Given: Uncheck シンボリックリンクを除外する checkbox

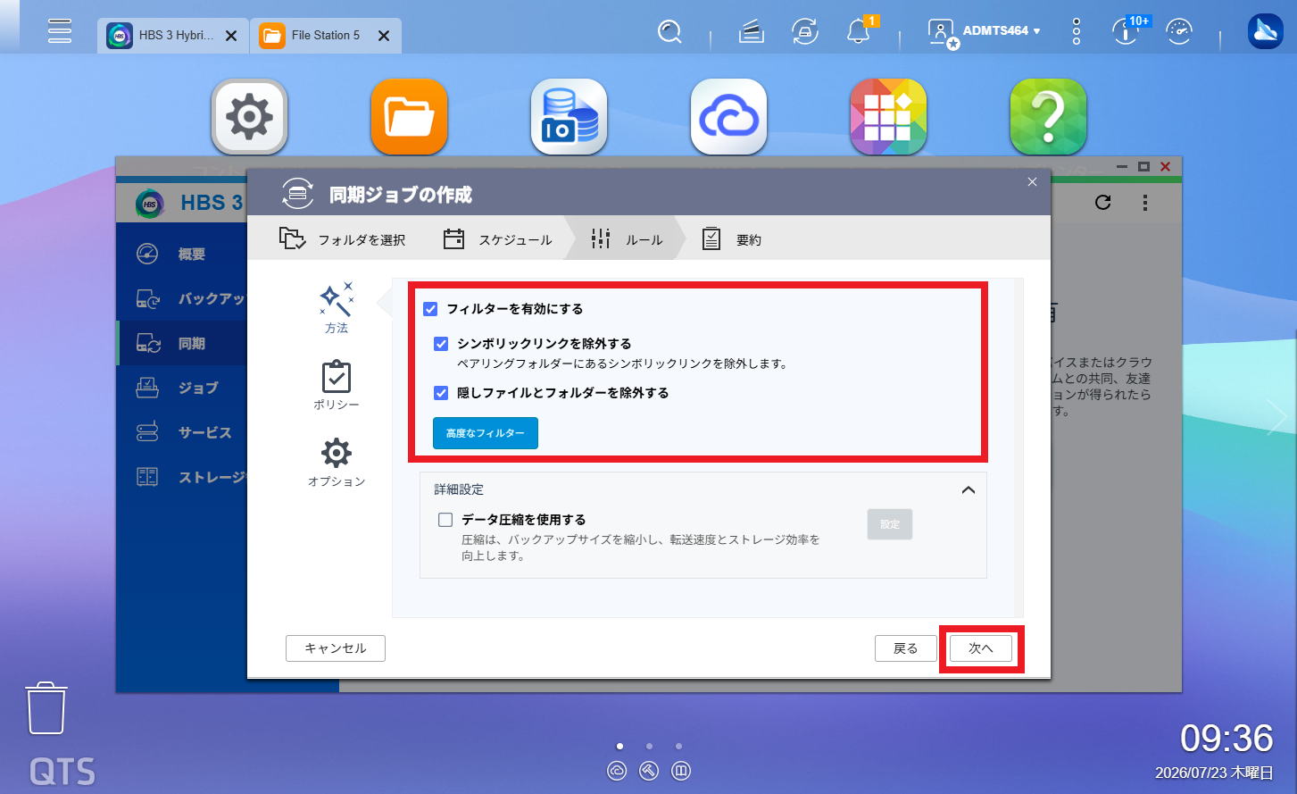Looking at the screenshot, I should 441,344.
